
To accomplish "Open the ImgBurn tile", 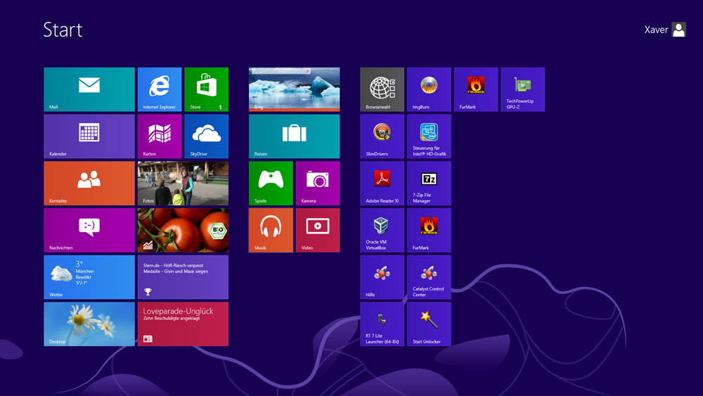I will (x=429, y=89).
